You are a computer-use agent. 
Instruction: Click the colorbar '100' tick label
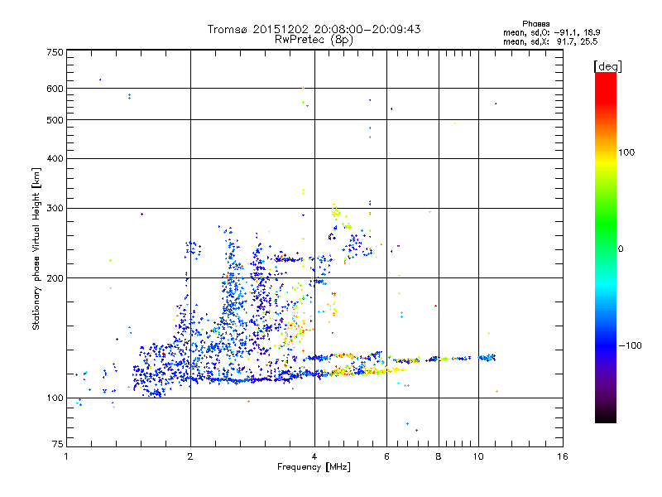point(626,152)
